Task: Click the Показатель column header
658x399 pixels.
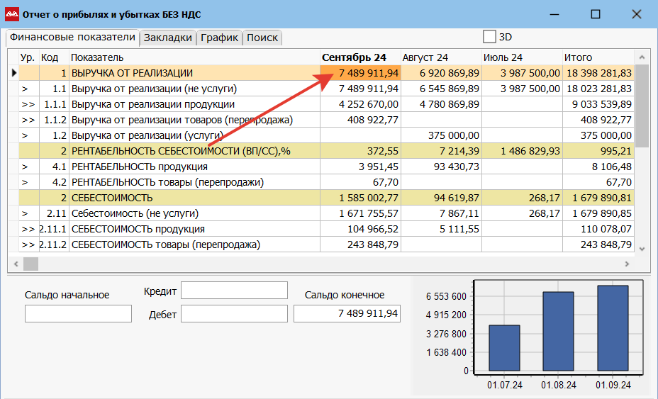Action: 195,57
